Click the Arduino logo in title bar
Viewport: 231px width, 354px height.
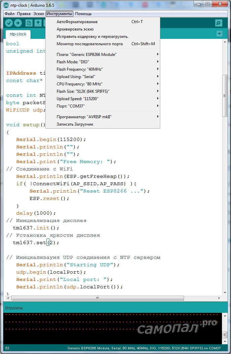click(x=6, y=5)
